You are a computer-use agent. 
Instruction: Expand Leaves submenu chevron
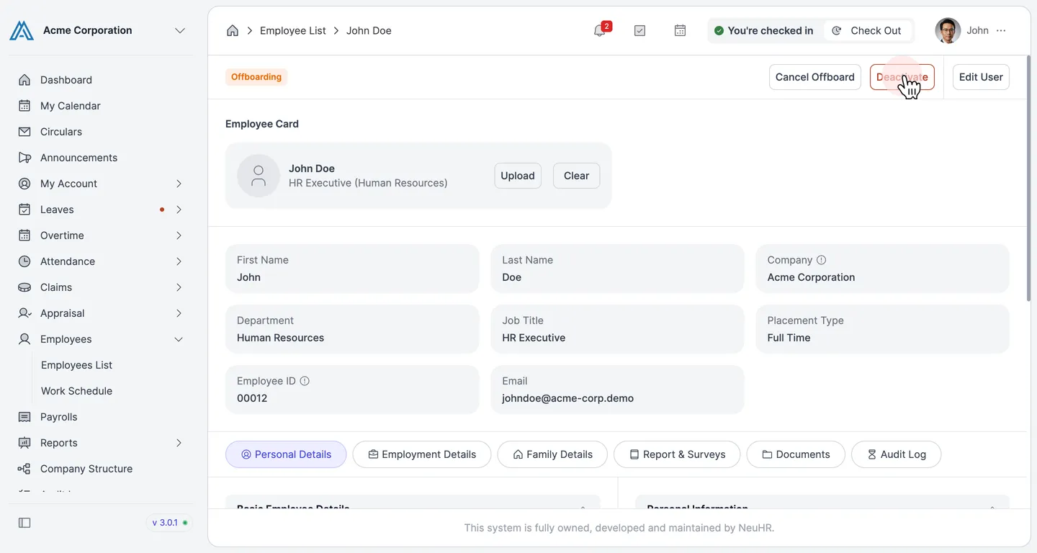[179, 210]
